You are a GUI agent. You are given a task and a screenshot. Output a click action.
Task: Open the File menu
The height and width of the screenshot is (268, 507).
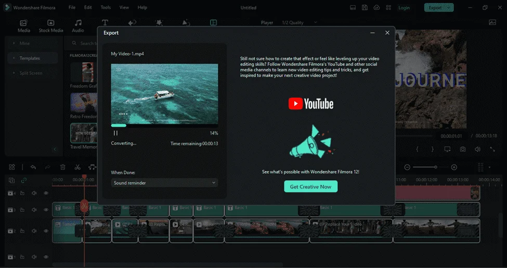pos(72,7)
